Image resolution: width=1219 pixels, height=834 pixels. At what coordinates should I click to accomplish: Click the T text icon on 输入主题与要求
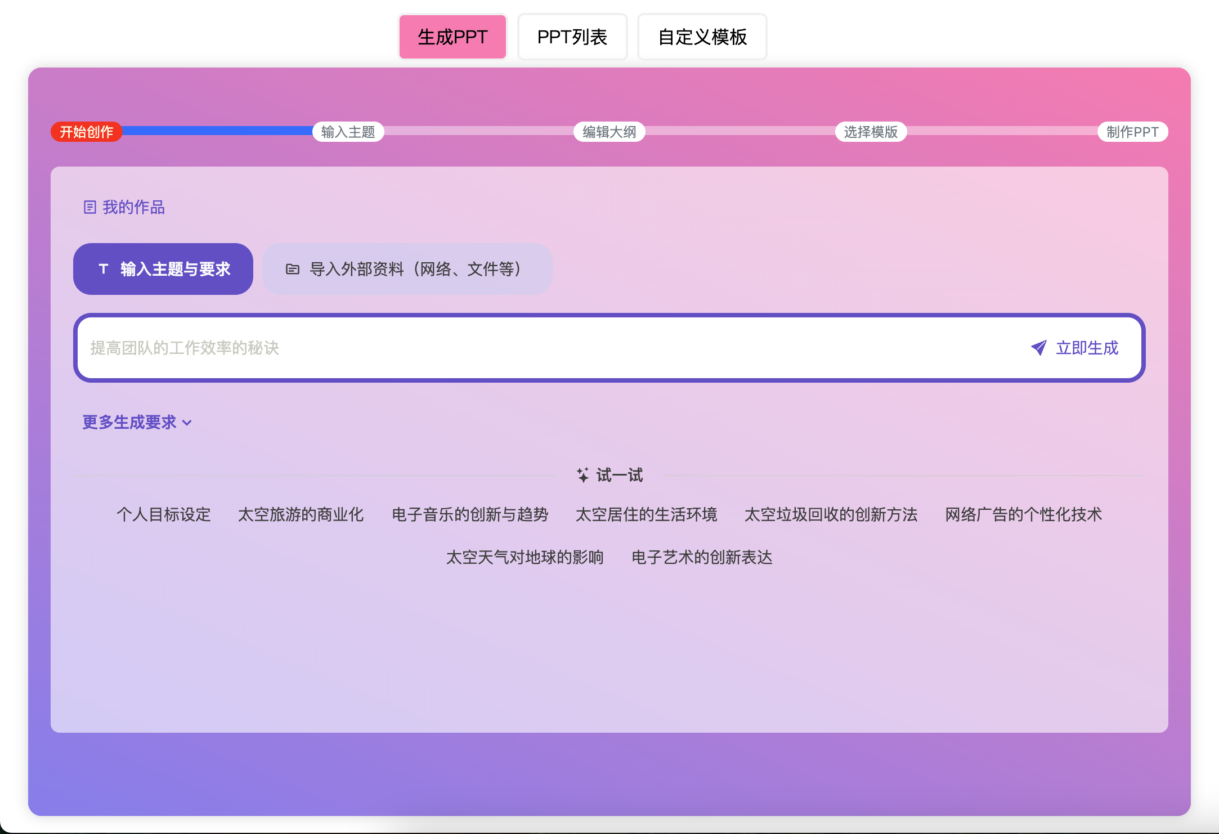[x=103, y=269]
